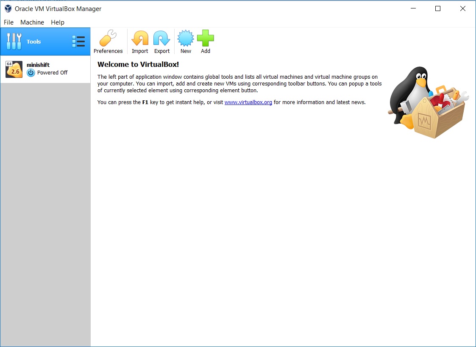Click the penguin toolbox illustration
The height and width of the screenshot is (347, 476).
click(428, 102)
